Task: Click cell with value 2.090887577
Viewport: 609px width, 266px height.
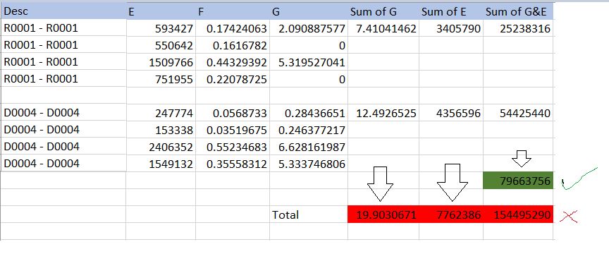Action: click(309, 28)
